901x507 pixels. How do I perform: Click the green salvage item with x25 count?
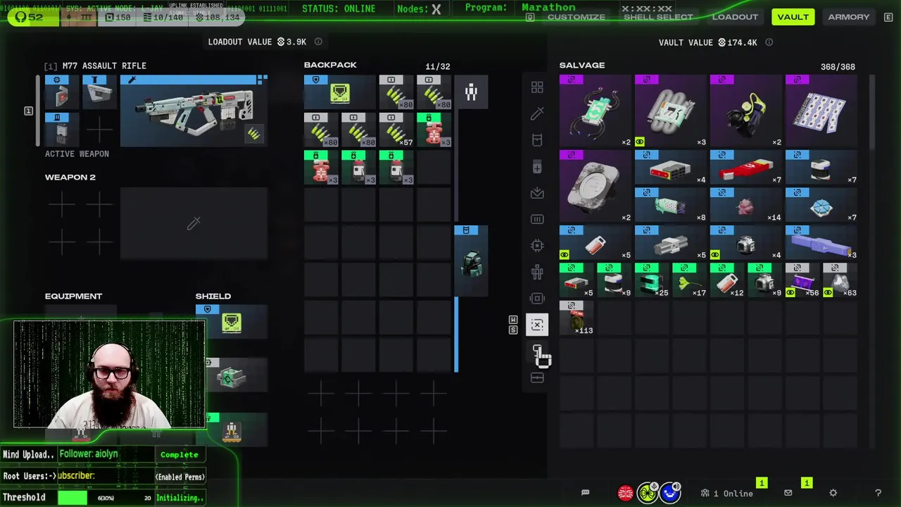point(652,280)
